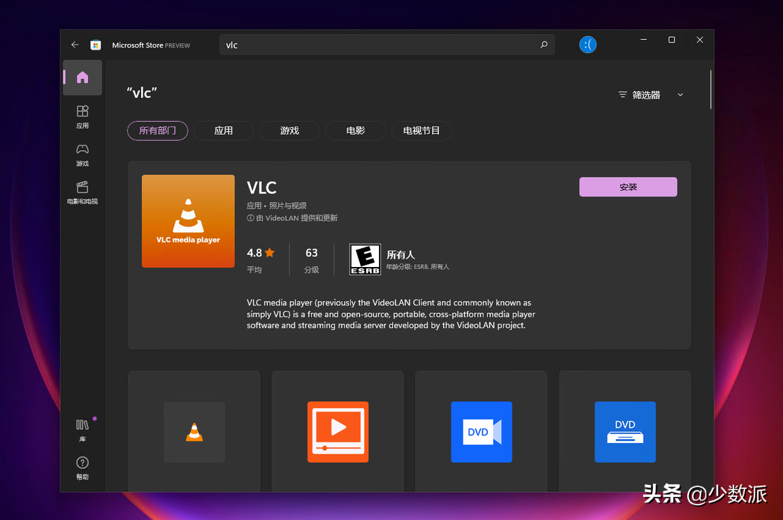Image resolution: width=783 pixels, height=520 pixels.
Task: Click the search box containing vlc
Action: [x=387, y=45]
